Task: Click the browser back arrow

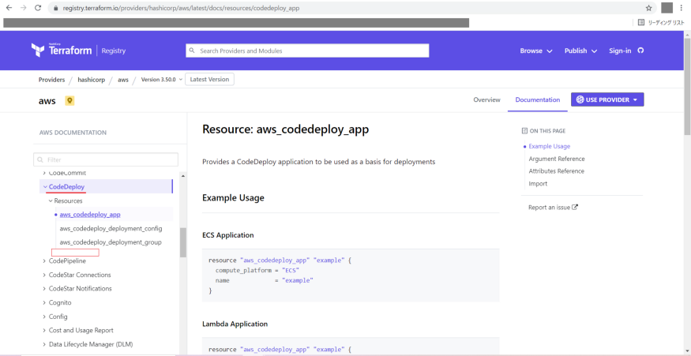Action: [9, 8]
